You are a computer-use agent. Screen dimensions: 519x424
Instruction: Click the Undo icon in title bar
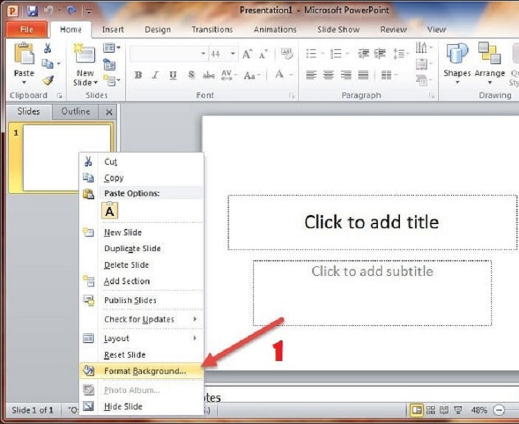pyautogui.click(x=48, y=10)
